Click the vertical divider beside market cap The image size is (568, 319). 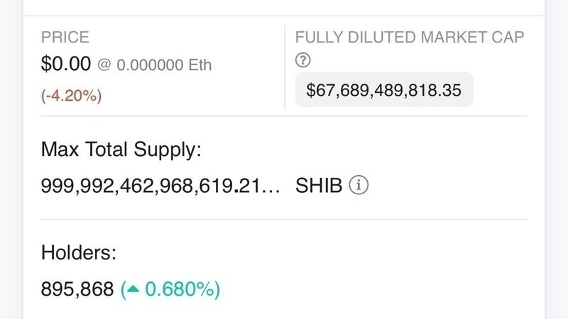coord(285,67)
